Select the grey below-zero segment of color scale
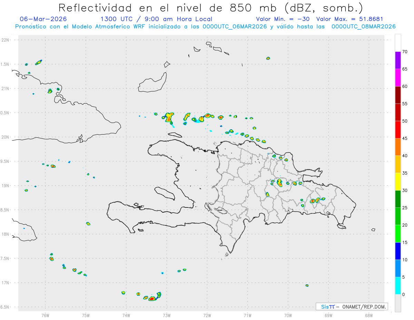The width and height of the screenshot is (414, 320). pos(398,303)
